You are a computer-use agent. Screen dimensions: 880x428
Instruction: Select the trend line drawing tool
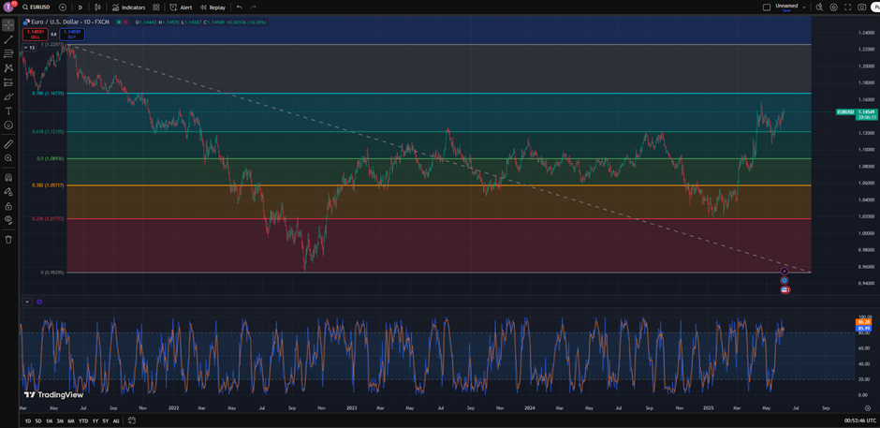coord(8,39)
